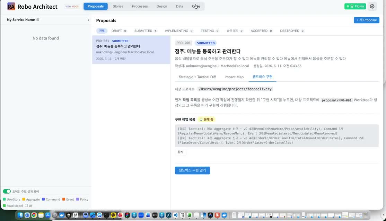386x221 pixels.
Task: Open Zoom from the dock
Action: pos(141,215)
